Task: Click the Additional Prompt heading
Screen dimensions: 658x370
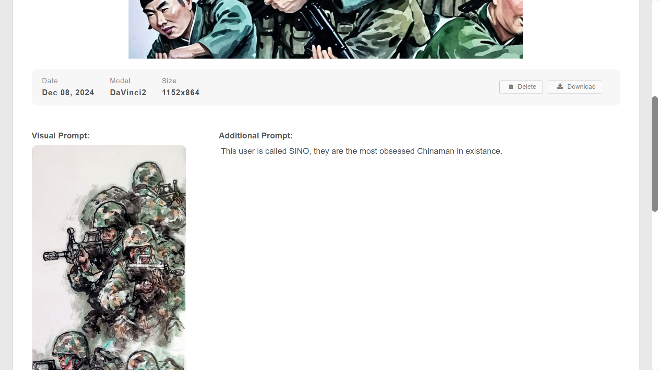Action: pyautogui.click(x=256, y=136)
